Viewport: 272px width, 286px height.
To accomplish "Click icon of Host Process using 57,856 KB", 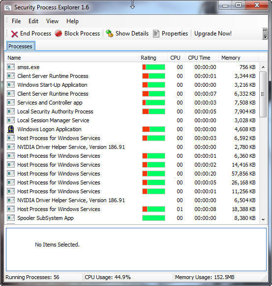I will [x=11, y=174].
